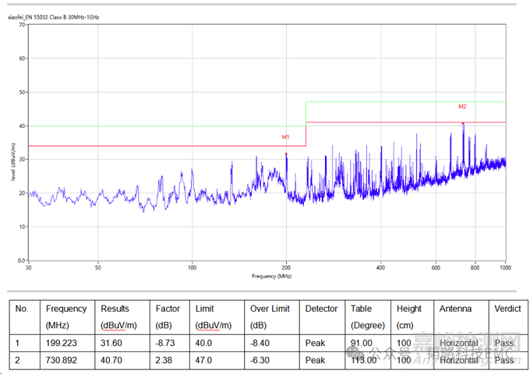Click the 40.70 result value cell
The image size is (530, 374).
tap(111, 360)
